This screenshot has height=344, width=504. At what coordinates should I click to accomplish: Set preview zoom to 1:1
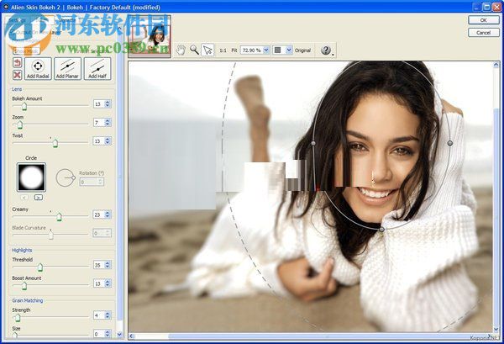click(223, 50)
